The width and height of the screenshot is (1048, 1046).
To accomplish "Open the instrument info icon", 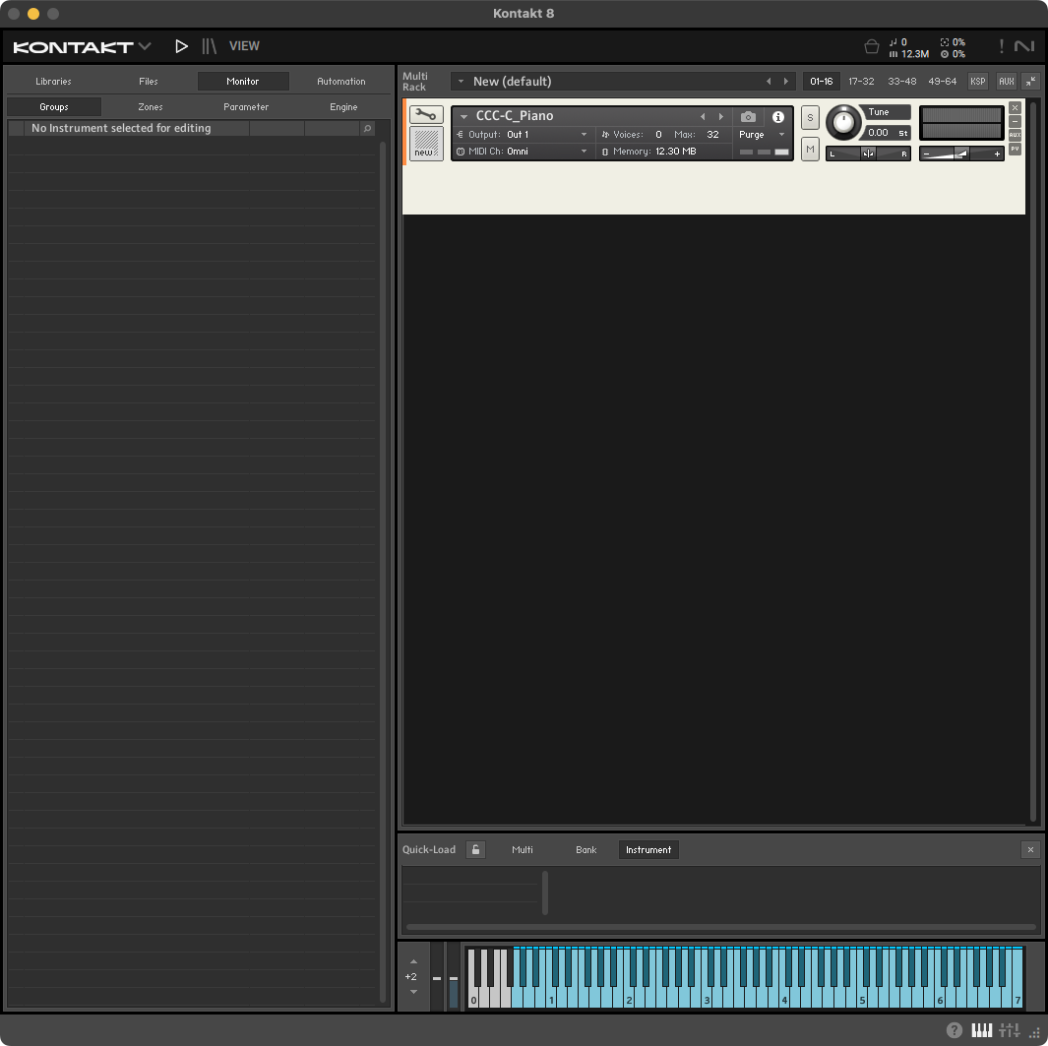I will tap(778, 116).
